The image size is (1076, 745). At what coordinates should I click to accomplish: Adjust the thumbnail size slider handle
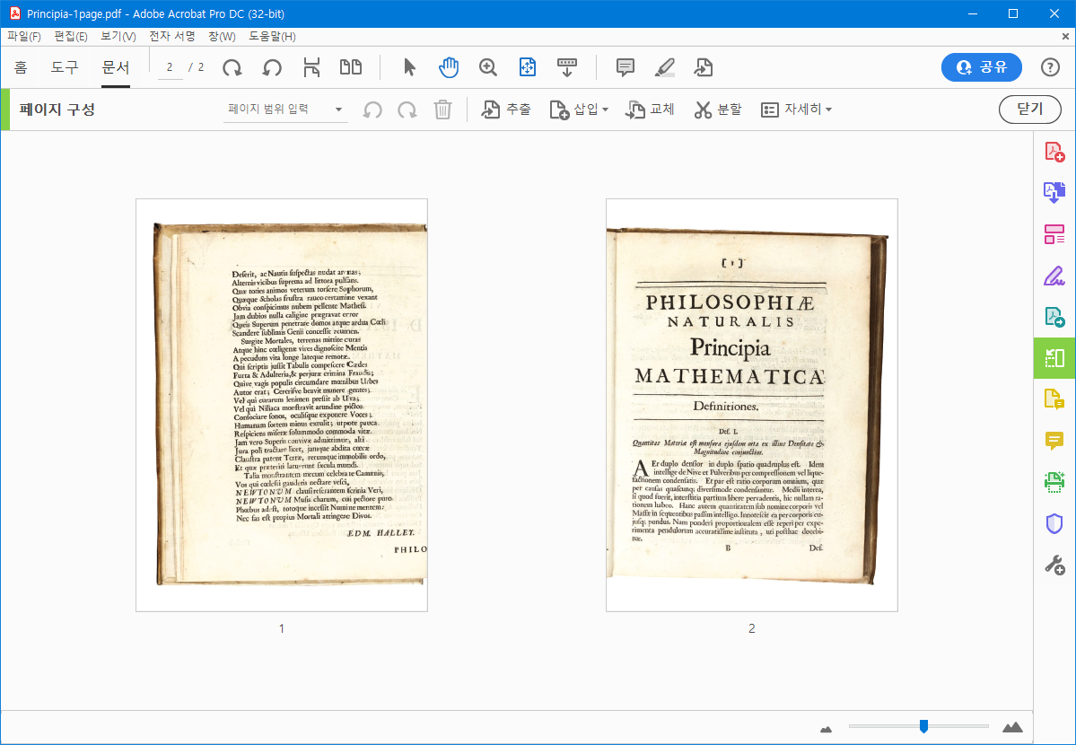point(923,726)
